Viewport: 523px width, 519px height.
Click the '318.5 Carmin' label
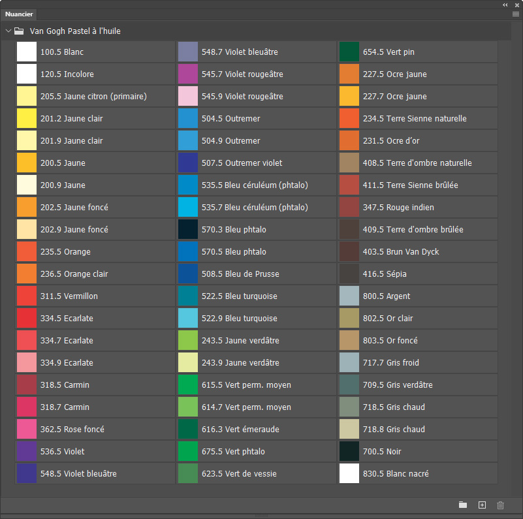tap(65, 385)
